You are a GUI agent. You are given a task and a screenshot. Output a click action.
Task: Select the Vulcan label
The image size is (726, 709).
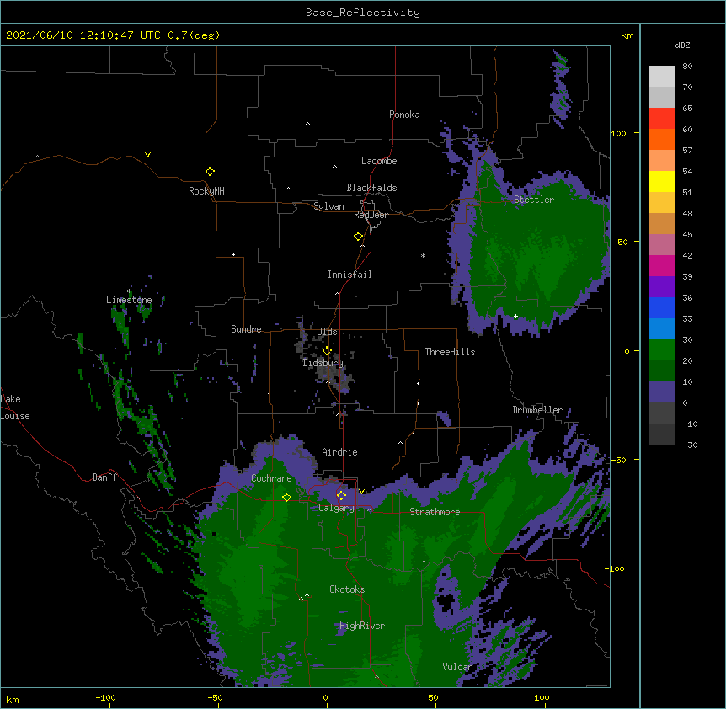tap(457, 667)
